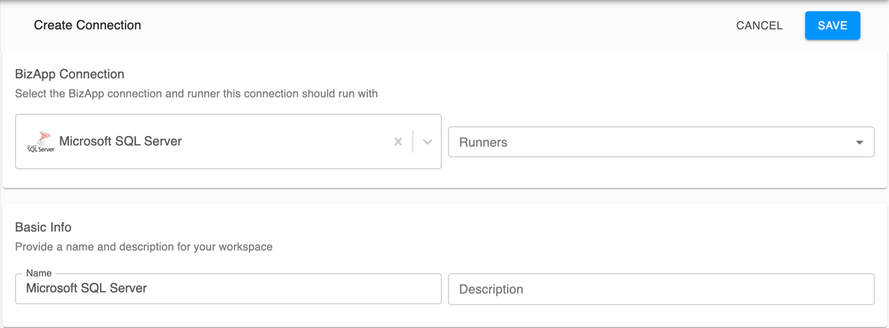This screenshot has width=889, height=328.
Task: Open the Runners dropdown
Action: (660, 142)
